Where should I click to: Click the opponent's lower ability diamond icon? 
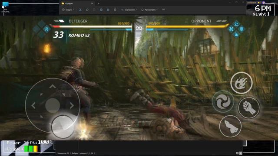pos(236,34)
